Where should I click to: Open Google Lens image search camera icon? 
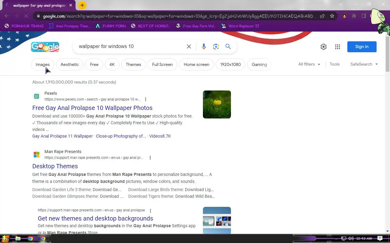click(x=216, y=46)
